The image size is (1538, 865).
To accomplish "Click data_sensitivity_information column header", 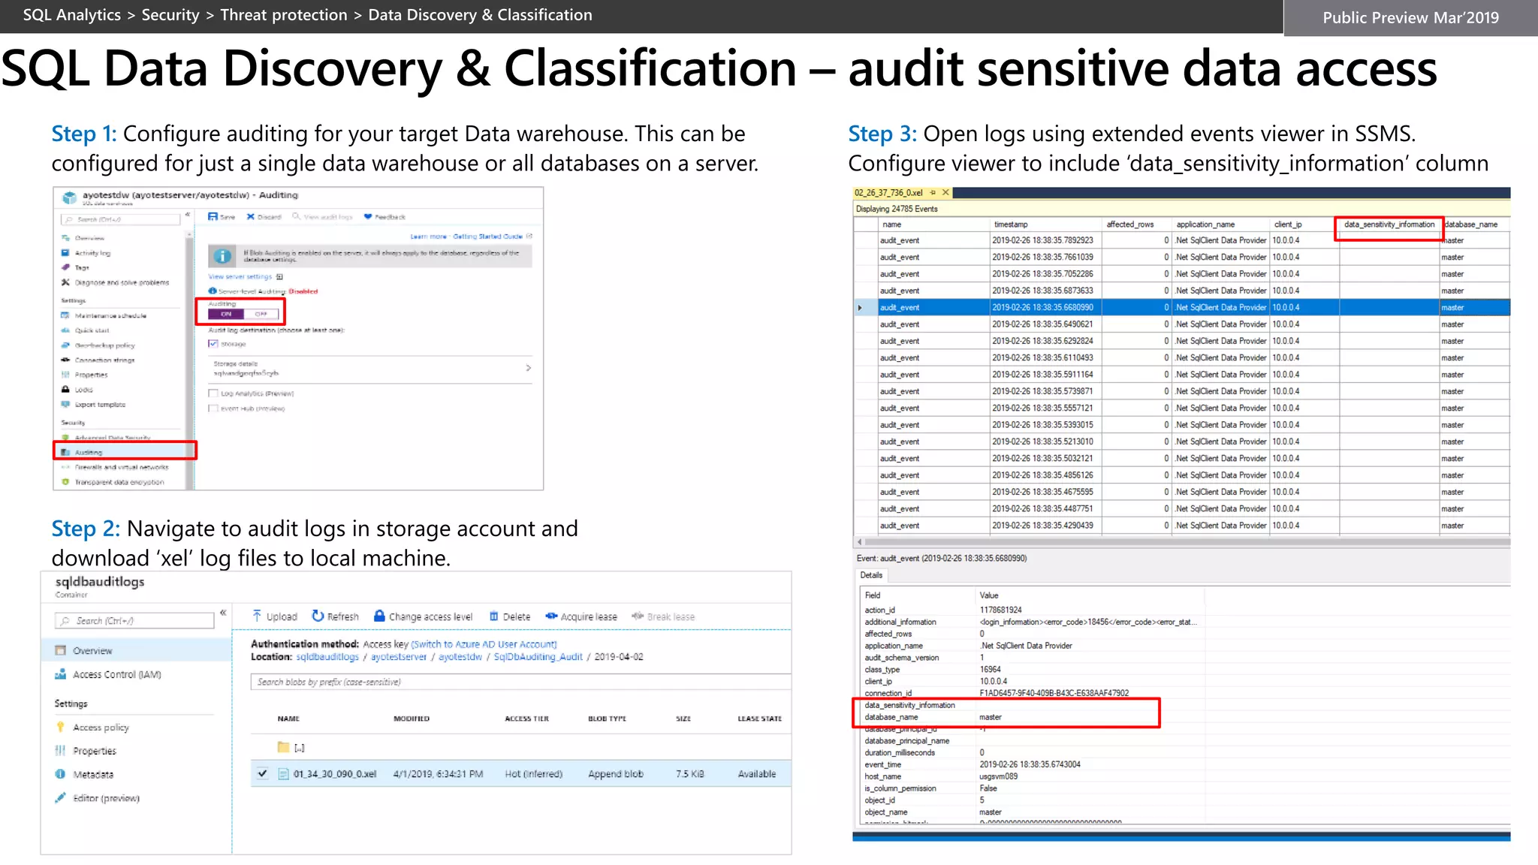I will pyautogui.click(x=1389, y=225).
